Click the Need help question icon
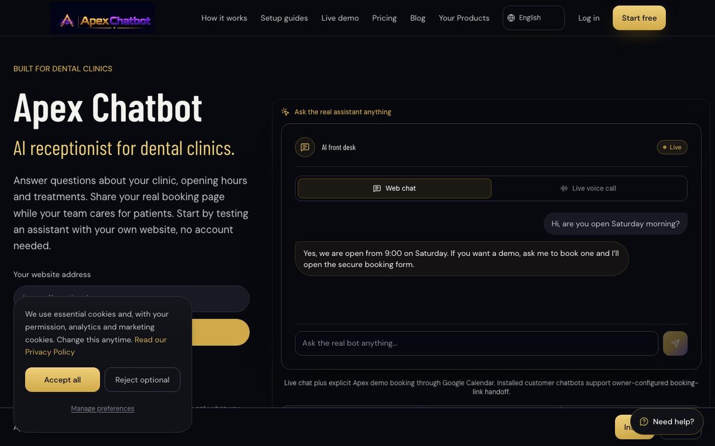Screen dimensions: 715x446 point(644,422)
